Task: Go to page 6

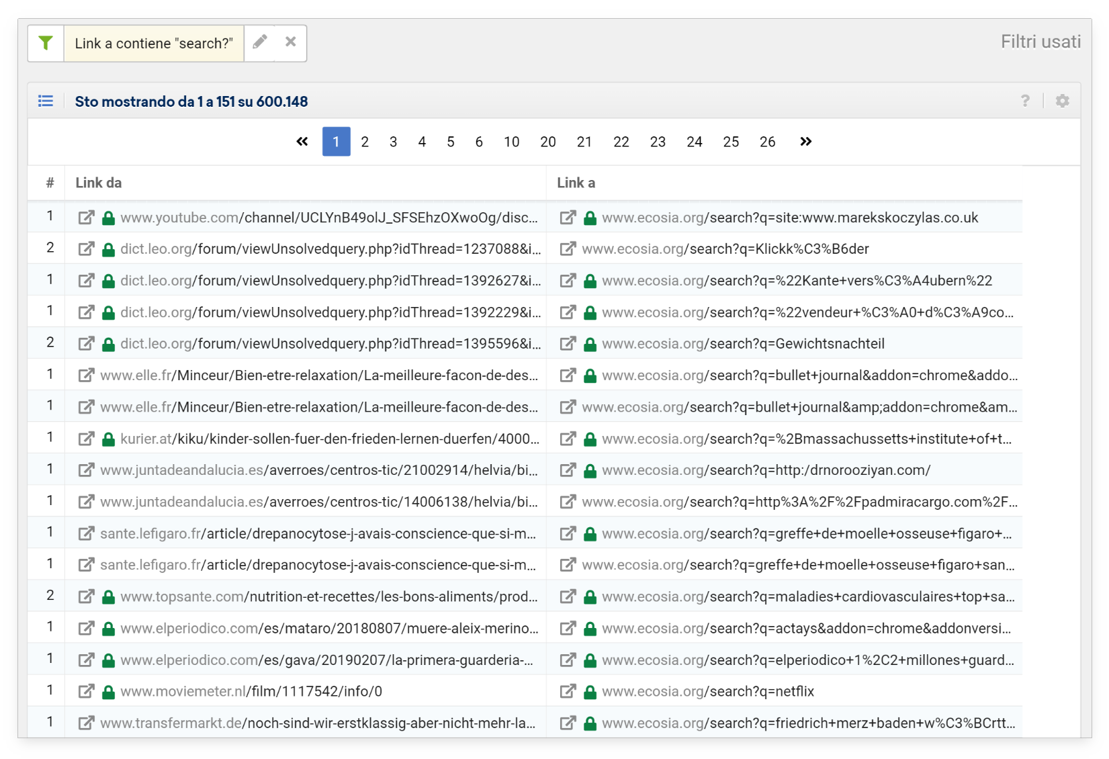Action: coord(479,142)
